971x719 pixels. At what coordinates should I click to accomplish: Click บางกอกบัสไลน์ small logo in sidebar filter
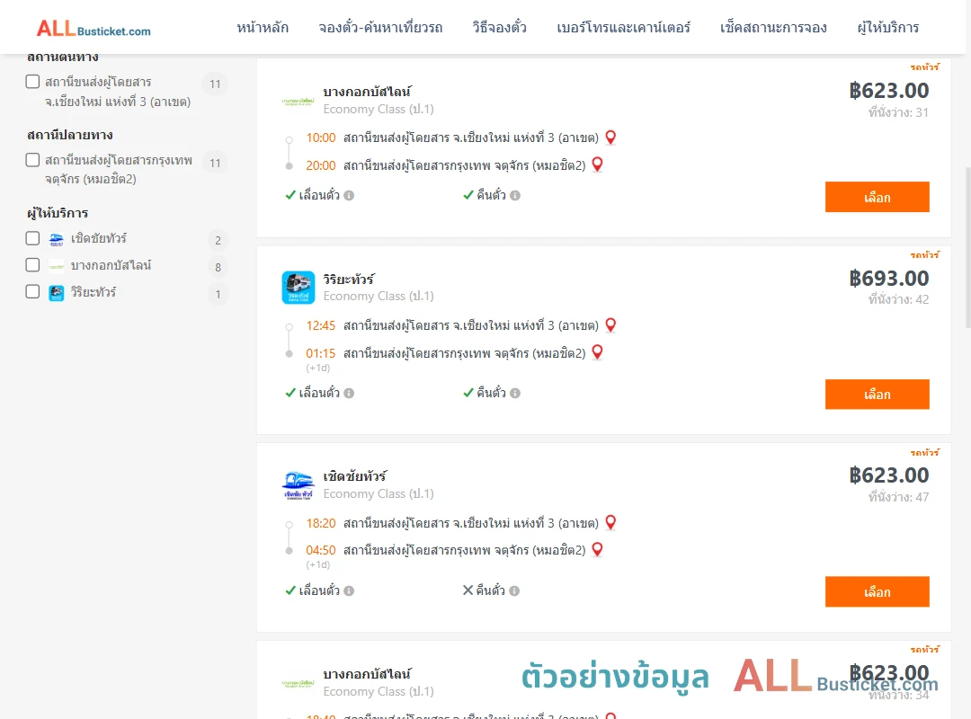click(x=57, y=266)
